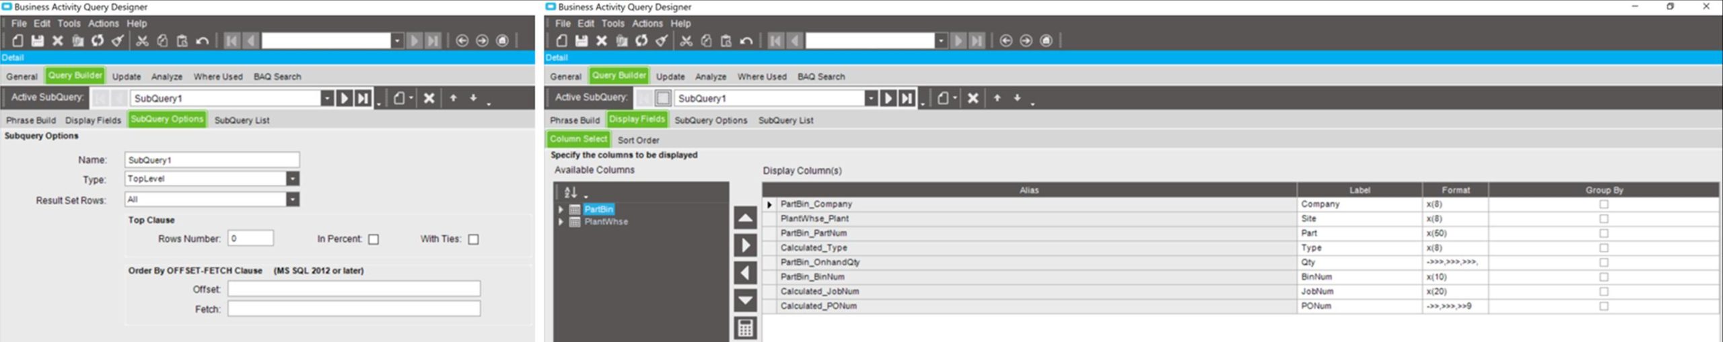Check Group By for PartBin_BinNum row
This screenshot has width=1723, height=342.
tap(1604, 277)
